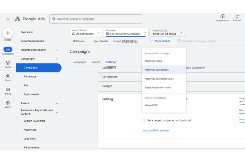This screenshot has height=163, width=245.
Task: Open Recommendations in the sidebar
Action: point(32,41)
